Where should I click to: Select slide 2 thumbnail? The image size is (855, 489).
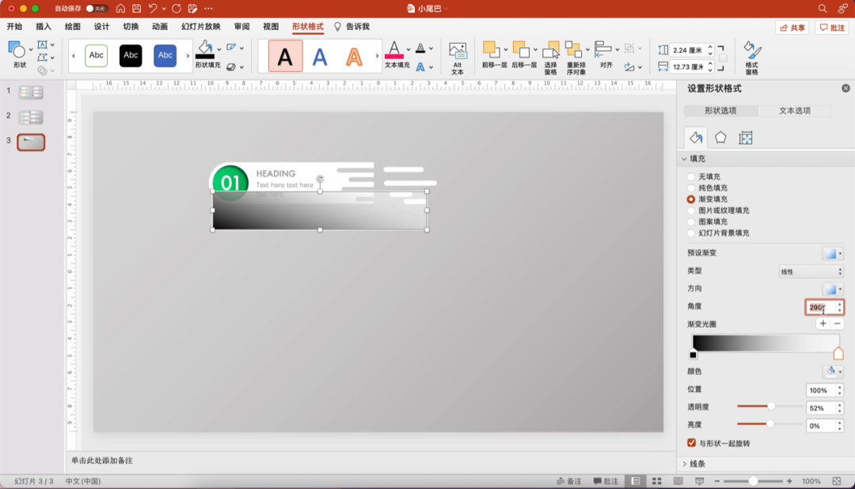point(31,117)
